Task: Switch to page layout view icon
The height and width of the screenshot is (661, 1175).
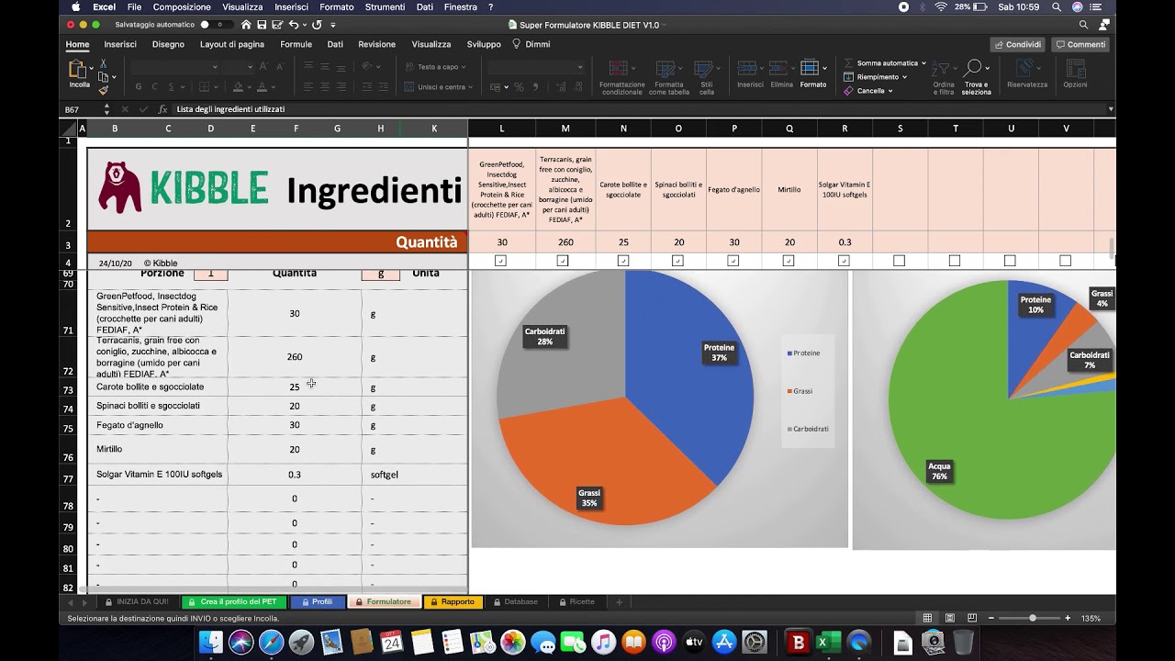Action: point(949,618)
